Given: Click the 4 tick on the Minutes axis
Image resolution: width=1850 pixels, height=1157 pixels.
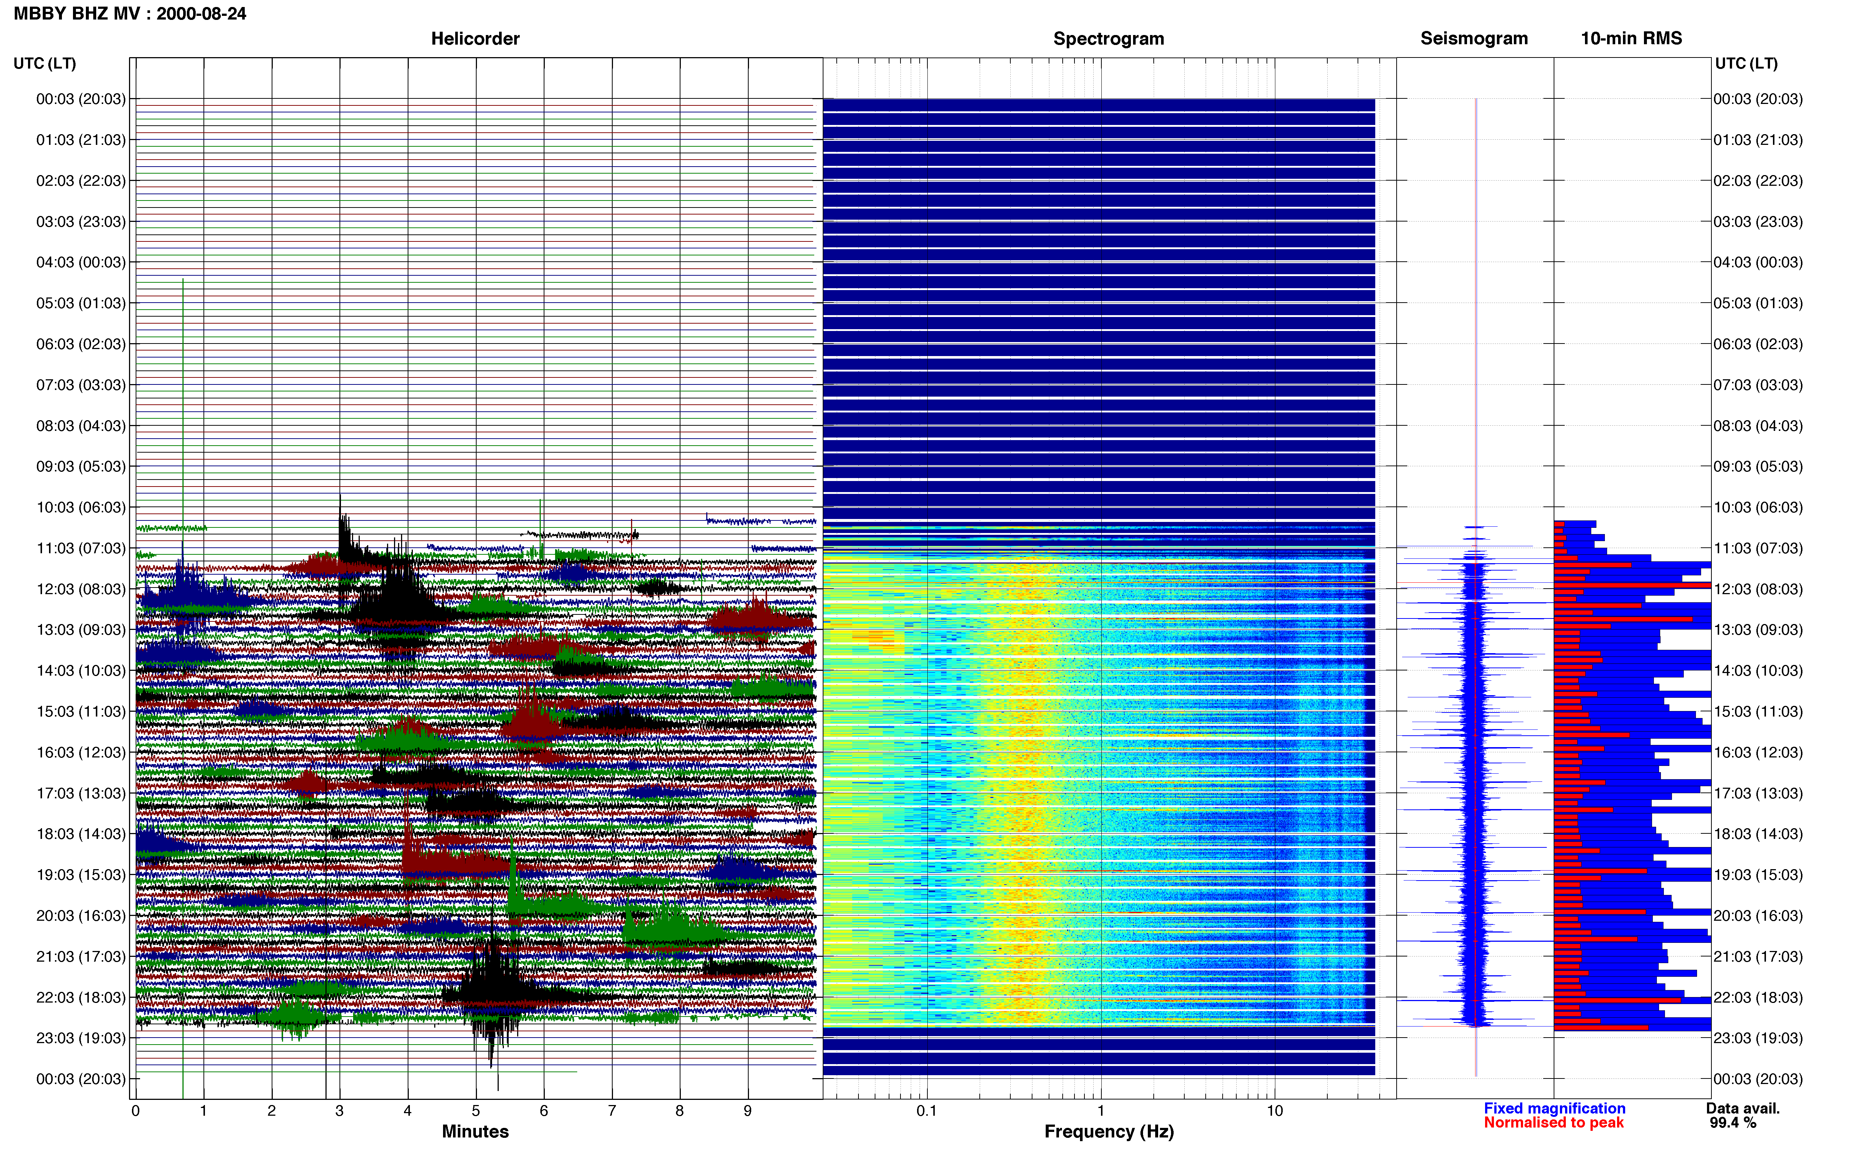Looking at the screenshot, I should (408, 1110).
